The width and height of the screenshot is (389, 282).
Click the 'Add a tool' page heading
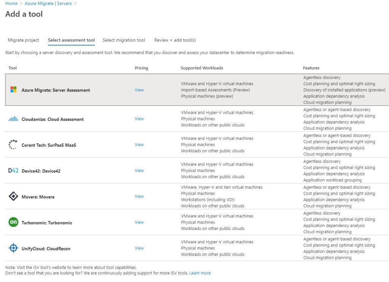coord(24,14)
